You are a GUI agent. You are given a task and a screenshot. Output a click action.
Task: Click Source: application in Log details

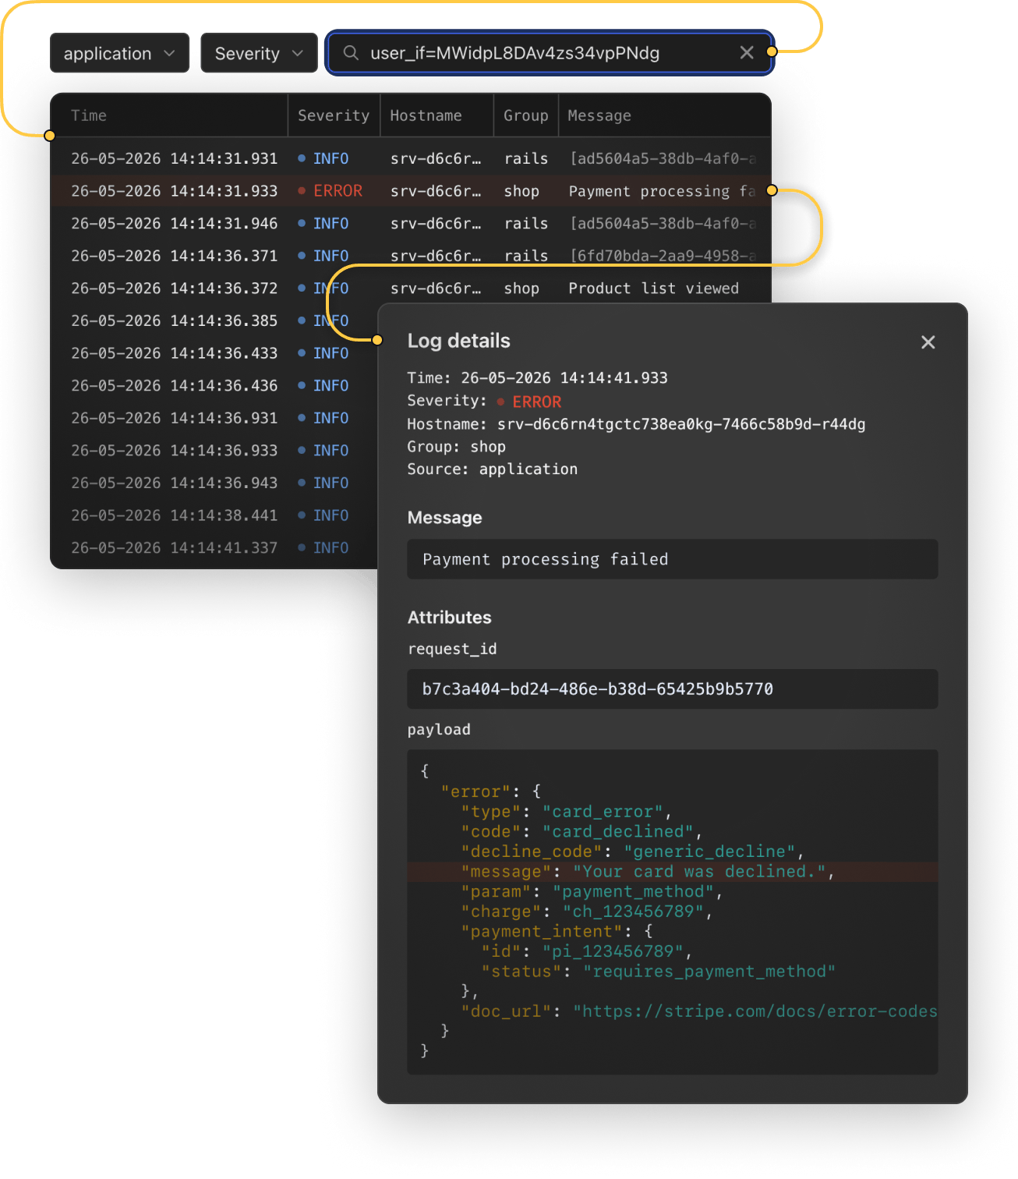pos(493,469)
